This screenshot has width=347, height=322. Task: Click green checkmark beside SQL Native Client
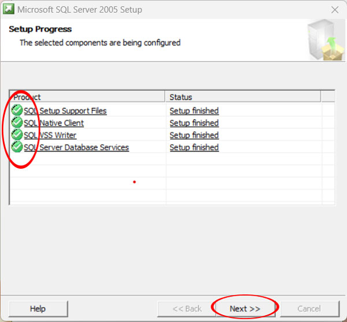pyautogui.click(x=17, y=123)
